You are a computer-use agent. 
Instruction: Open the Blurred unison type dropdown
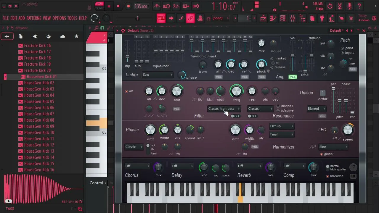(x=316, y=109)
